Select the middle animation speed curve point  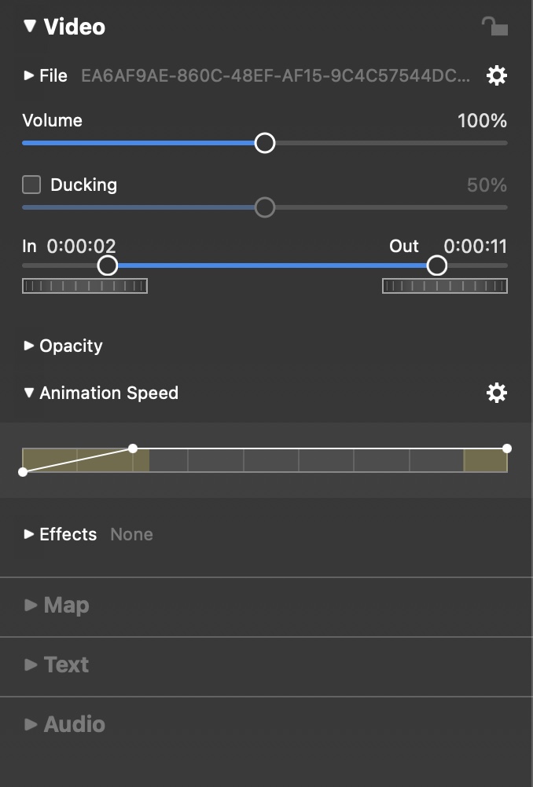(x=133, y=448)
